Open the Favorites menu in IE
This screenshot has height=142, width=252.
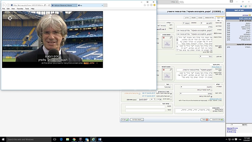point(20,9)
